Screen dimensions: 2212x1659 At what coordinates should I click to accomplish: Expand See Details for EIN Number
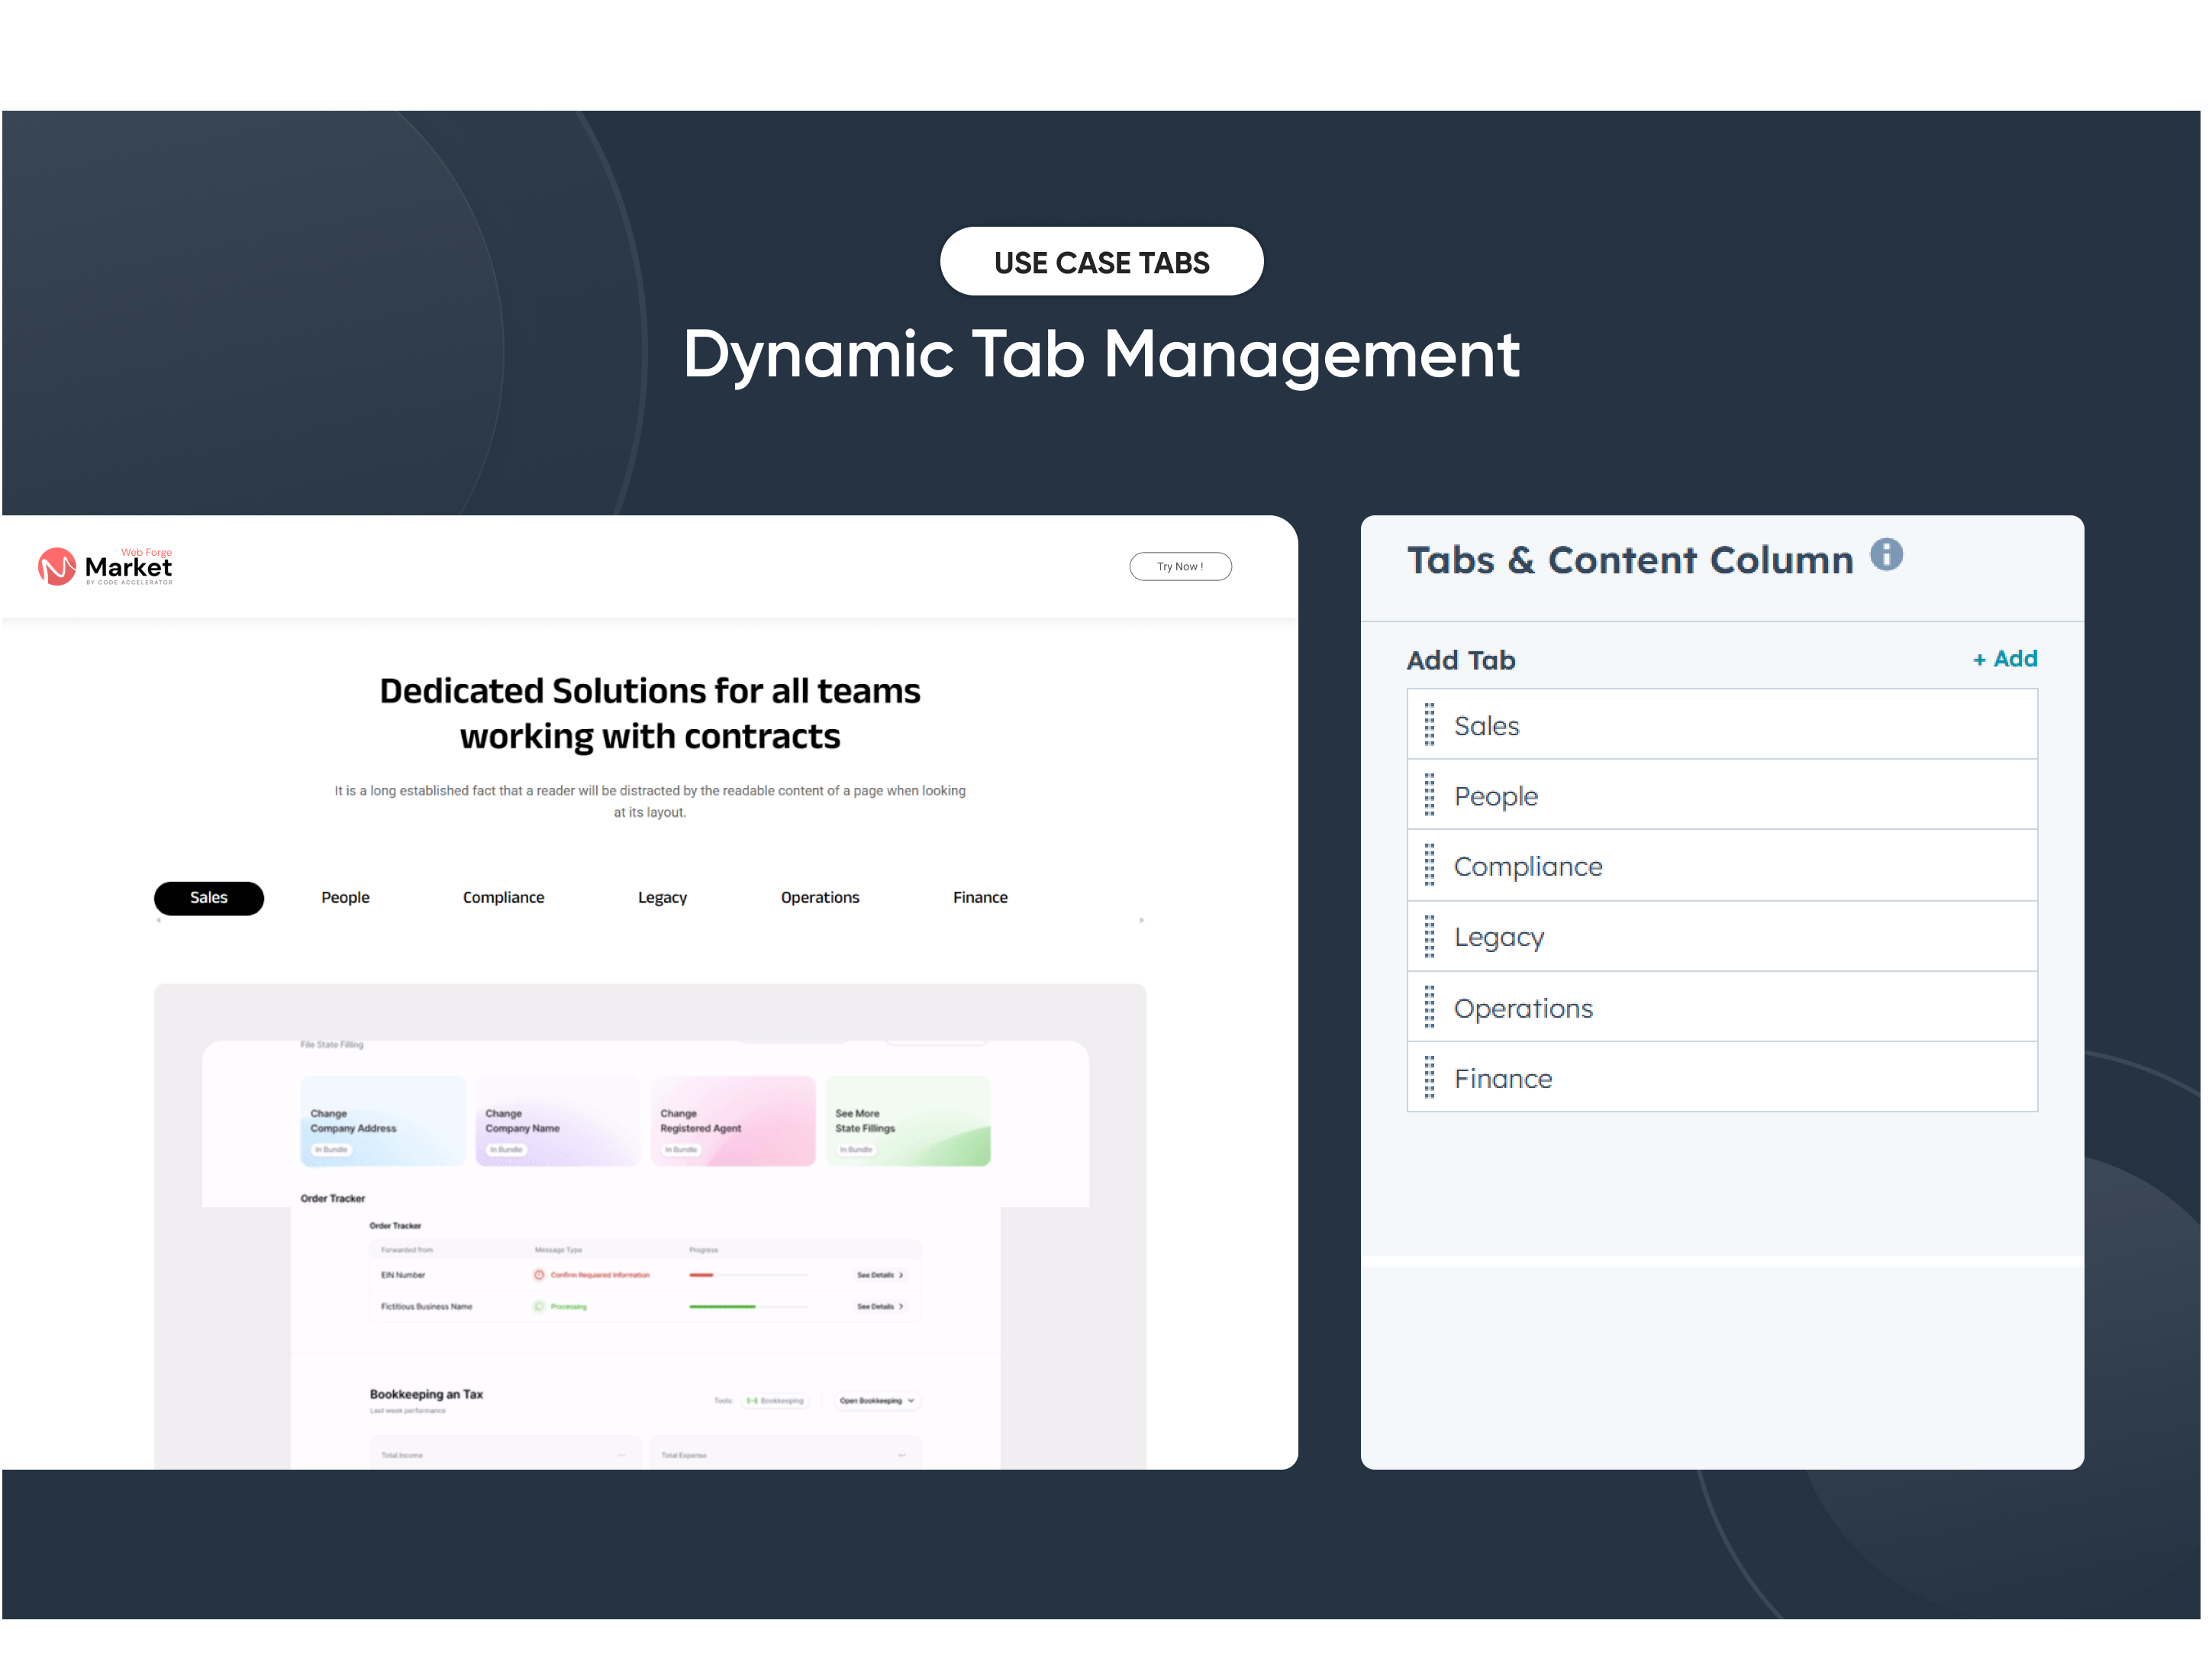pos(881,1276)
